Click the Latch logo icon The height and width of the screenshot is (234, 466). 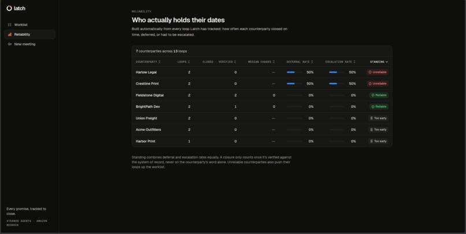[x=9, y=8]
